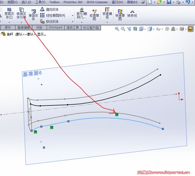Select the Jog Line (转折线) tool
195x176 pixels.
point(132,14)
